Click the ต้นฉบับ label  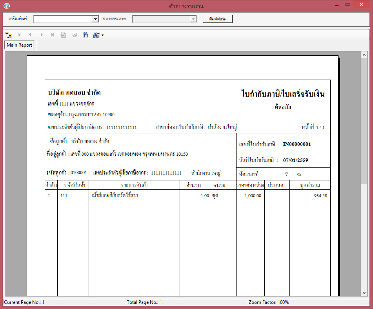(283, 107)
